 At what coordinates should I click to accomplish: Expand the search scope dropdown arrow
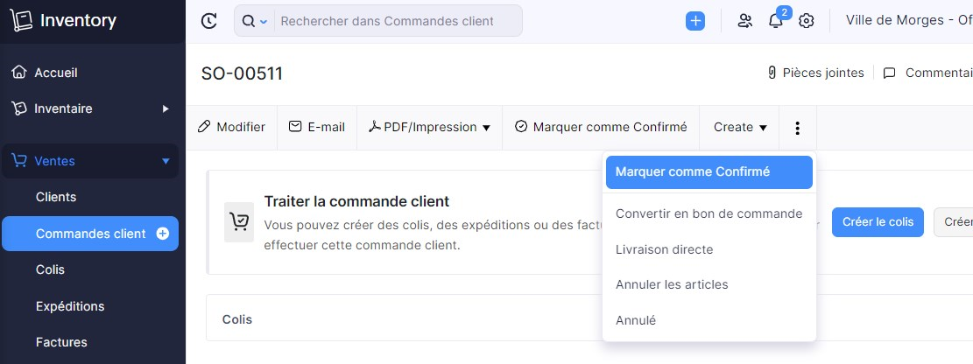coord(263,22)
